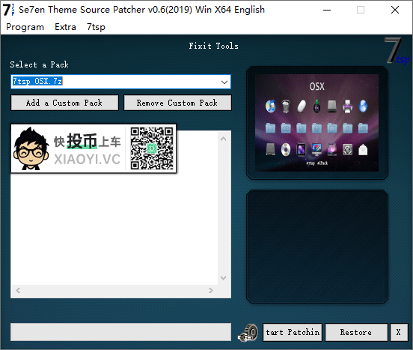Click the trash can icon in OSX preview
This screenshot has height=350, width=413.
tap(286, 106)
